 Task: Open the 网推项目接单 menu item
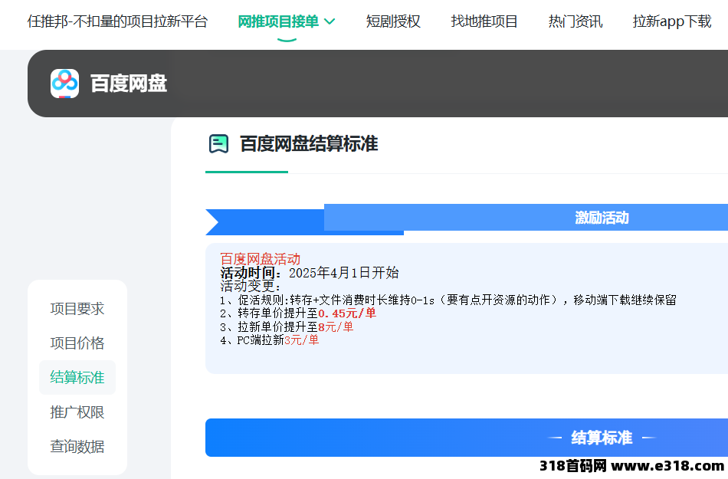pos(278,21)
